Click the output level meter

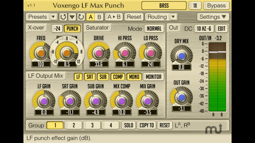[x=217, y=77]
